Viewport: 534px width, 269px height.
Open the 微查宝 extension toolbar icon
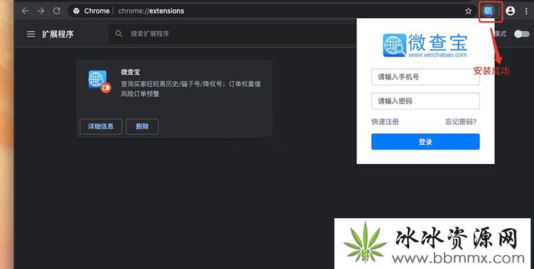(x=488, y=11)
